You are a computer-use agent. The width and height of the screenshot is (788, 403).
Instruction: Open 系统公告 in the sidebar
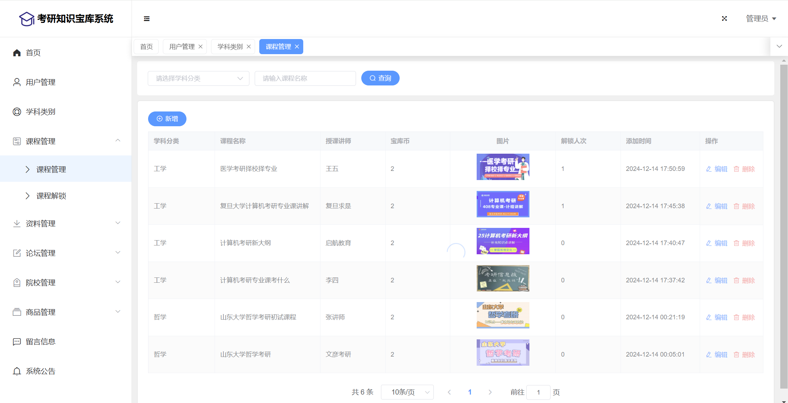(x=40, y=371)
